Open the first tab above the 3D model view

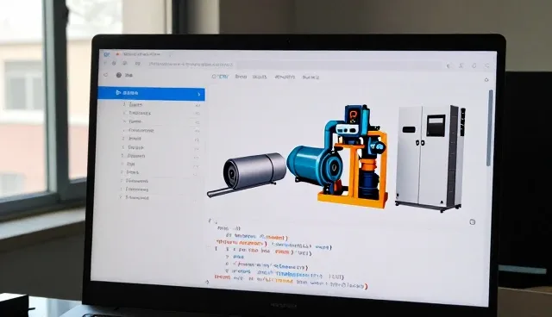pos(221,77)
